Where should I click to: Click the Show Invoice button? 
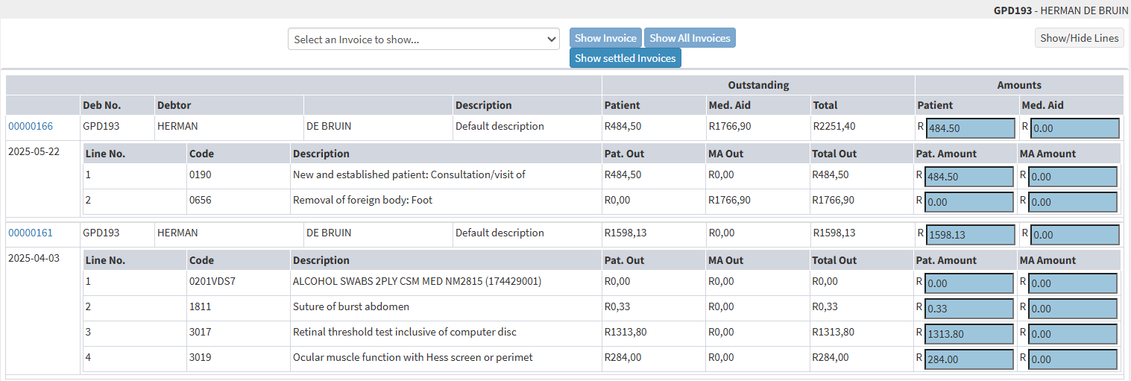[605, 38]
